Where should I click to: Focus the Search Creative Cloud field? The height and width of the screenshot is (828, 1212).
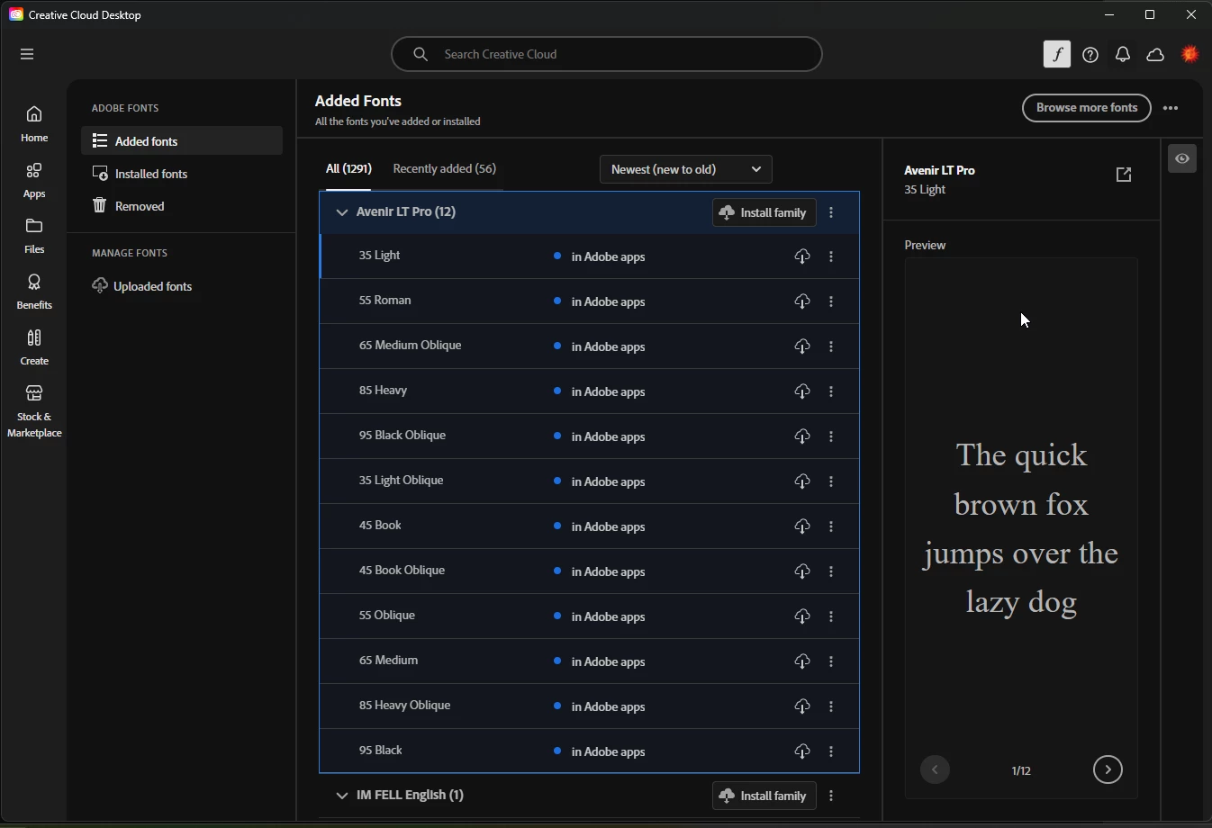pyautogui.click(x=607, y=54)
